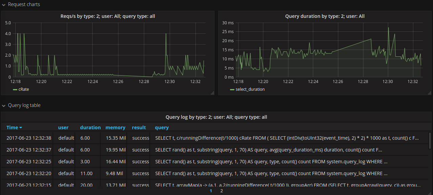Sort the table by query column

[x=162, y=128]
